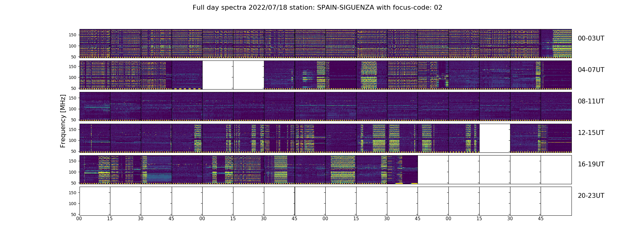Viewport: 635px width, 242px height.
Task: Click the first spectrogram panel in 08-11UT row
Action: [95, 106]
